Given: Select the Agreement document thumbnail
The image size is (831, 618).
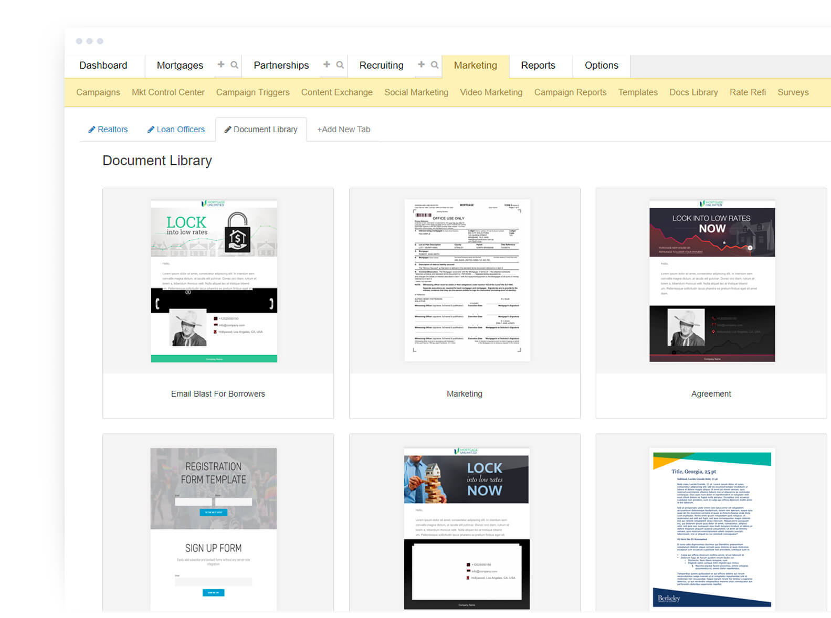Looking at the screenshot, I should (712, 281).
